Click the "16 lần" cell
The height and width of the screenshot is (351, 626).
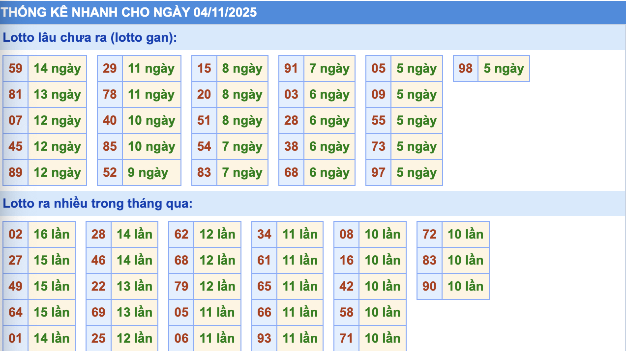(52, 234)
